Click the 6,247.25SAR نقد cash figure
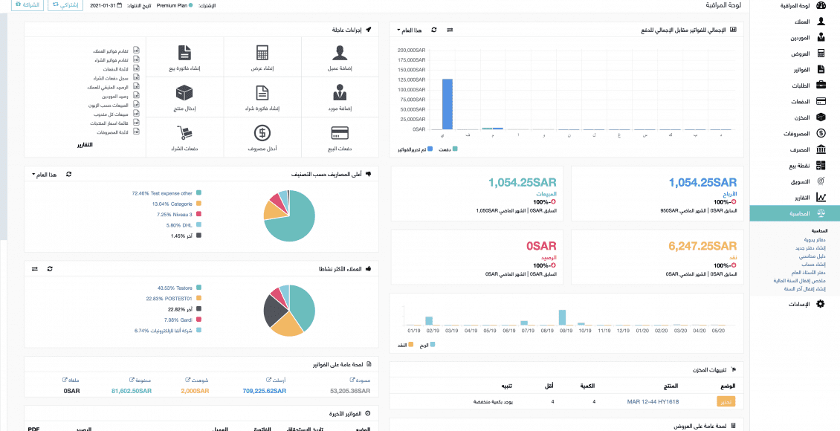This screenshot has width=840, height=431. click(x=703, y=246)
